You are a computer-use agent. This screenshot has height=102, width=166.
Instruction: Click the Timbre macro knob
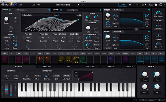pos(144,74)
